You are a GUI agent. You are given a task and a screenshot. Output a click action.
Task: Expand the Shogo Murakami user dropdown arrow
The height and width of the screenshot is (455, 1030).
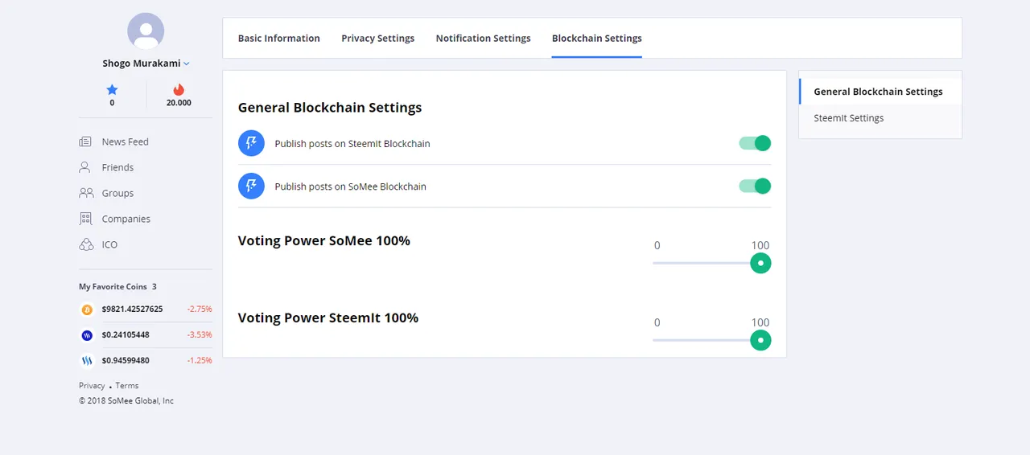tap(187, 64)
